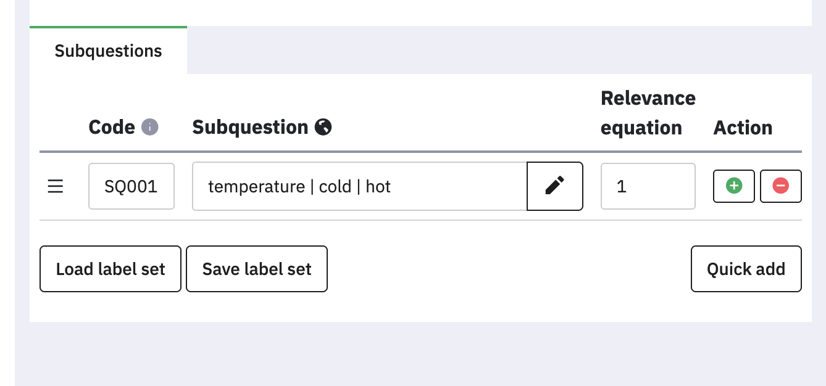Grab the drag handle for row SQ001

56,186
